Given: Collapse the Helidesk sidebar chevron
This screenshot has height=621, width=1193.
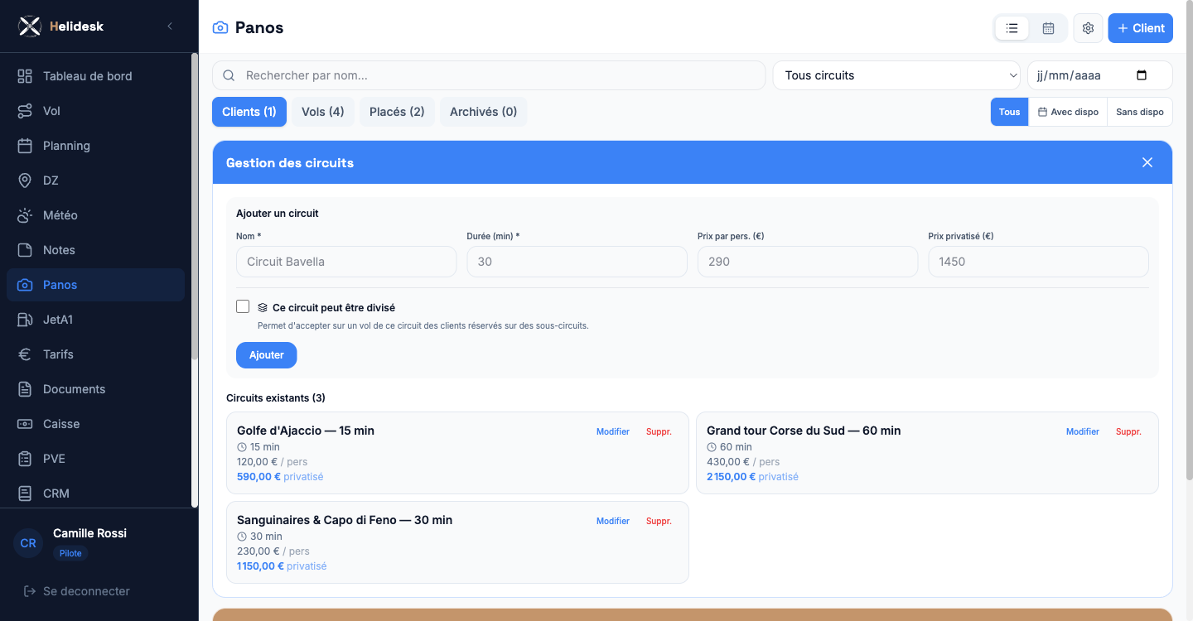Looking at the screenshot, I should coord(170,26).
